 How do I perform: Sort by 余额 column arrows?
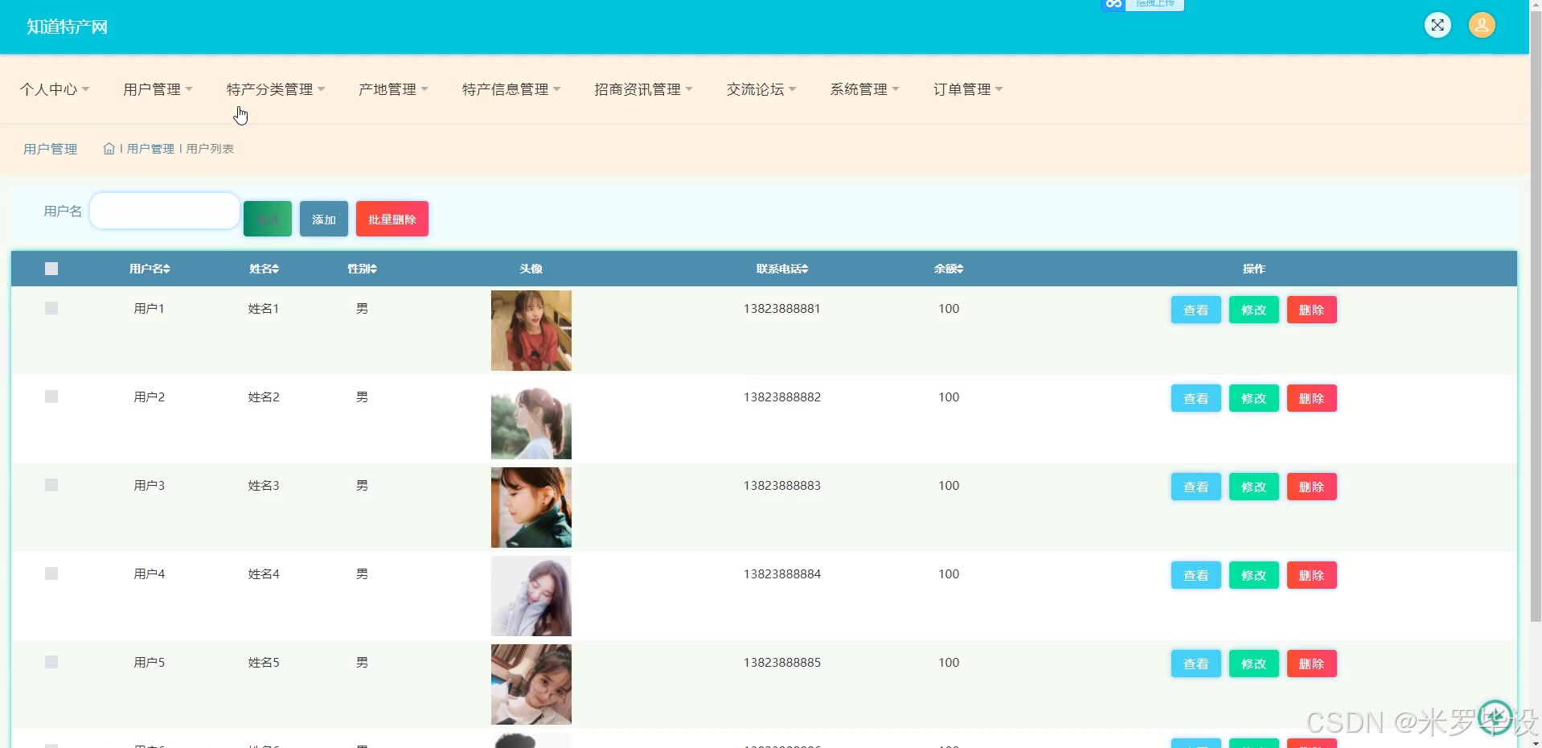[960, 269]
